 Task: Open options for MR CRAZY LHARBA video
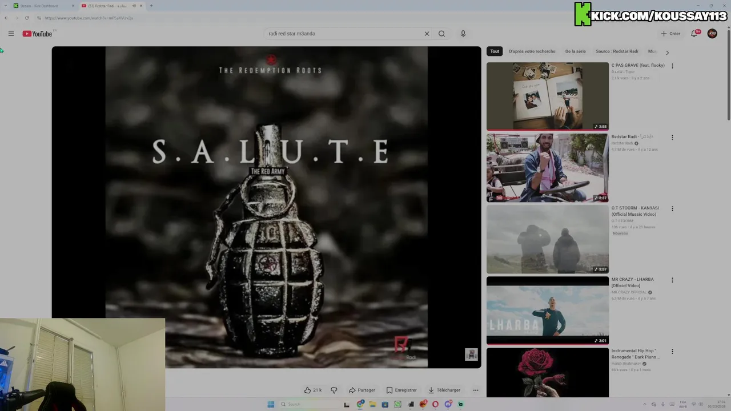click(x=672, y=280)
